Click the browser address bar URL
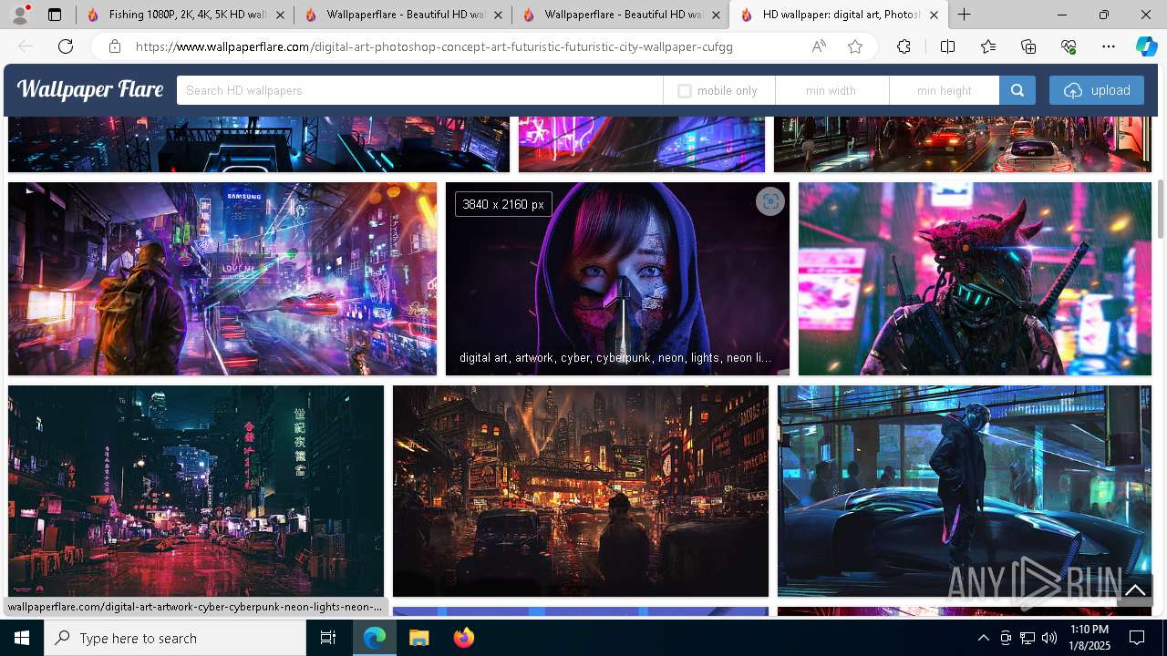This screenshot has width=1167, height=656. pos(434,46)
